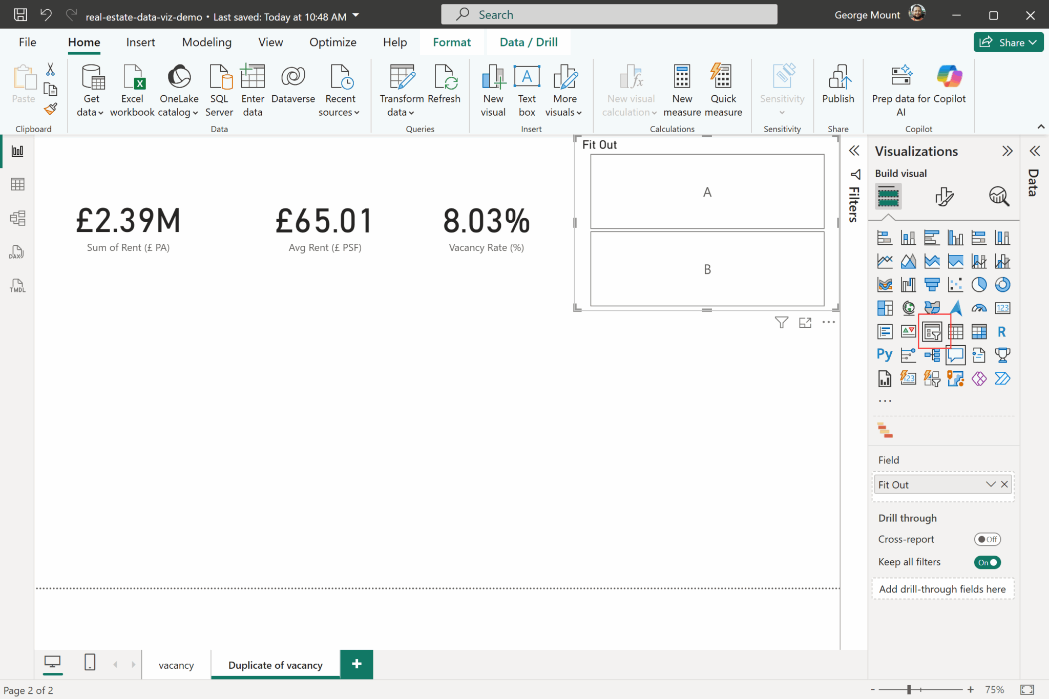The height and width of the screenshot is (699, 1049).
Task: Choose the donut chart visual type
Action: click(x=1002, y=285)
